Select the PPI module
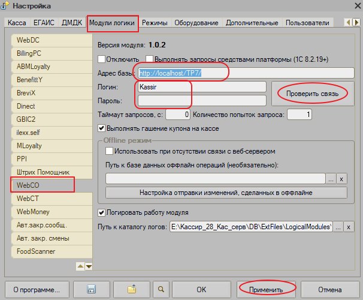The height and width of the screenshot is (300, 363). 52,159
